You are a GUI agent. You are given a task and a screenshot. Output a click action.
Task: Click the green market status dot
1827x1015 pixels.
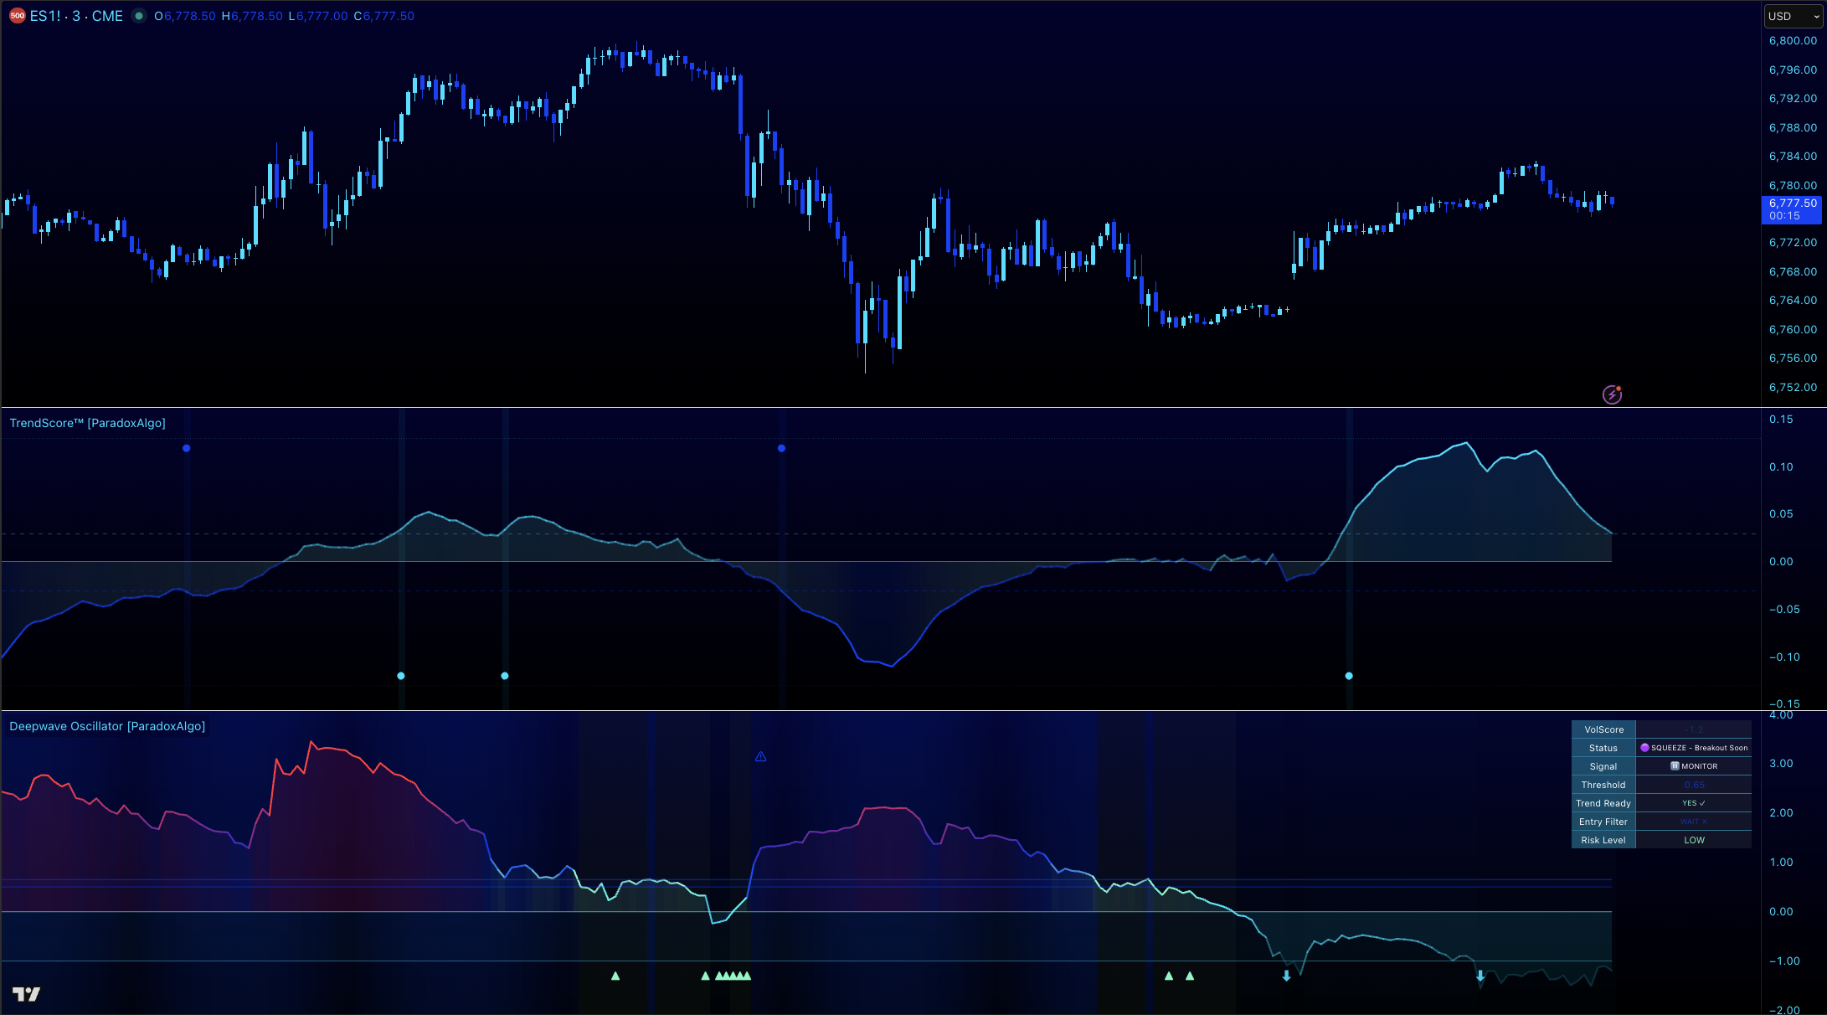click(x=139, y=16)
